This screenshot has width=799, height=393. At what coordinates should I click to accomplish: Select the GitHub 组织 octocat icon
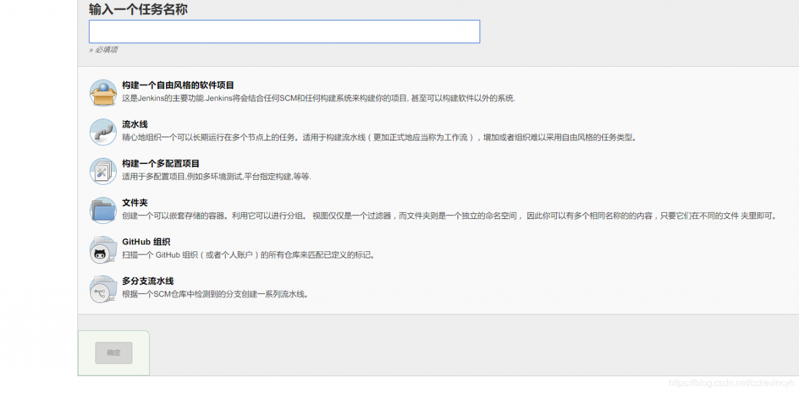click(103, 250)
